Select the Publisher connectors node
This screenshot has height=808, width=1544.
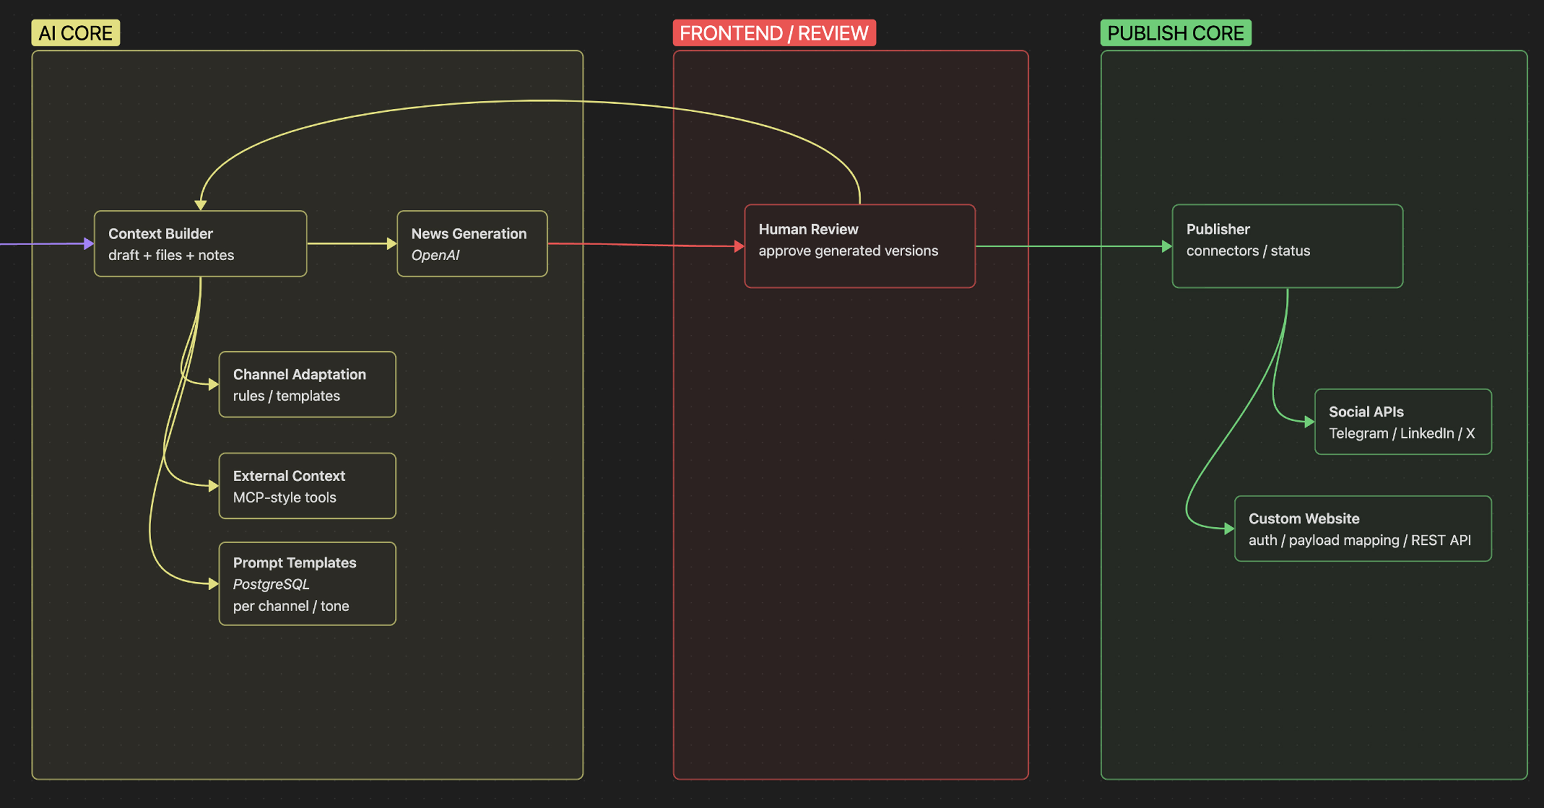click(x=1287, y=246)
